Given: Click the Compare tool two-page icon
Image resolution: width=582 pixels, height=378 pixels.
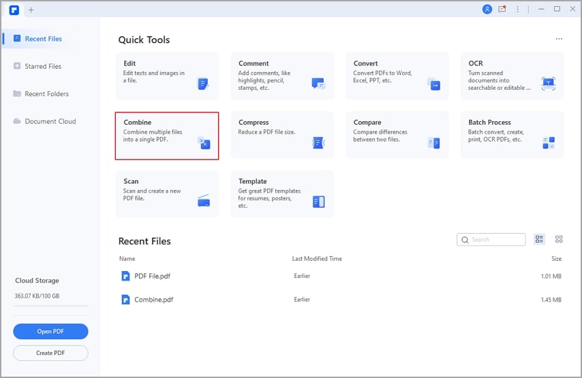Looking at the screenshot, I should (x=433, y=143).
